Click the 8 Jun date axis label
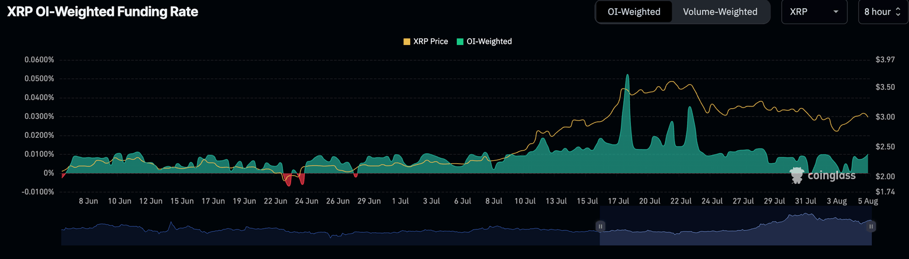Image resolution: width=909 pixels, height=259 pixels. [88, 201]
